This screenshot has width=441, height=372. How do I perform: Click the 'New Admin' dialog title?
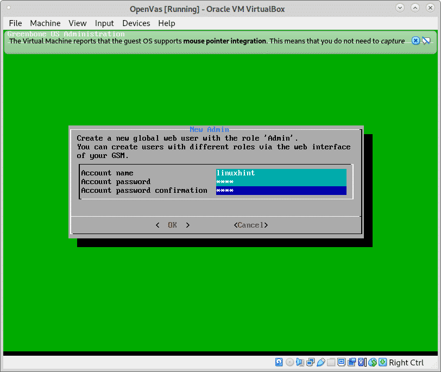pyautogui.click(x=209, y=129)
